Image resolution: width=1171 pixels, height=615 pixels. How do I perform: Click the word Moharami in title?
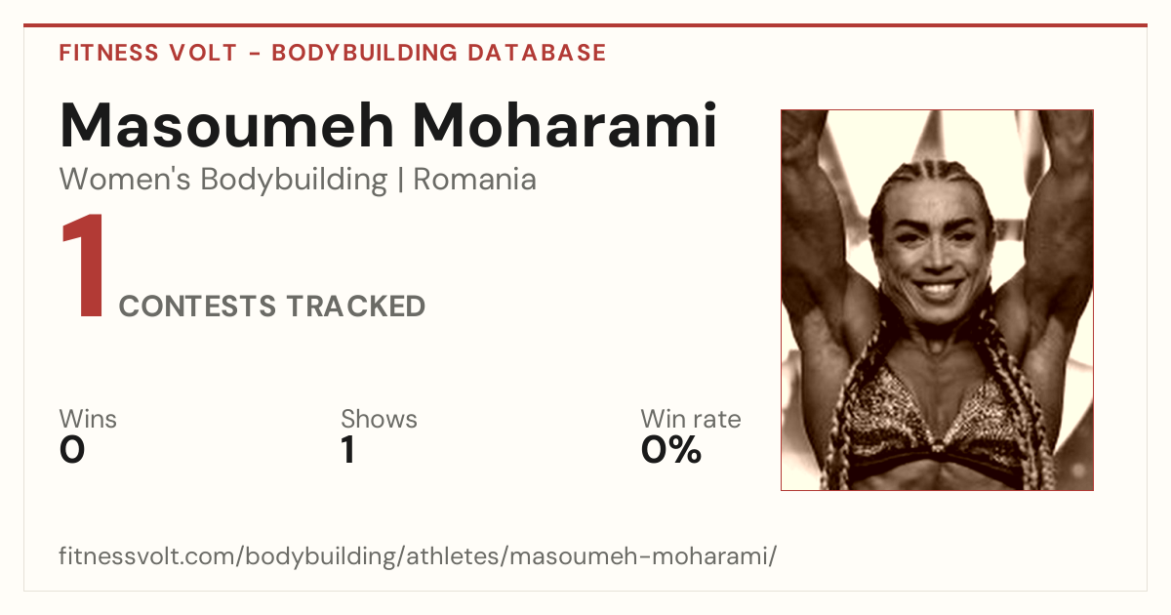564,126
